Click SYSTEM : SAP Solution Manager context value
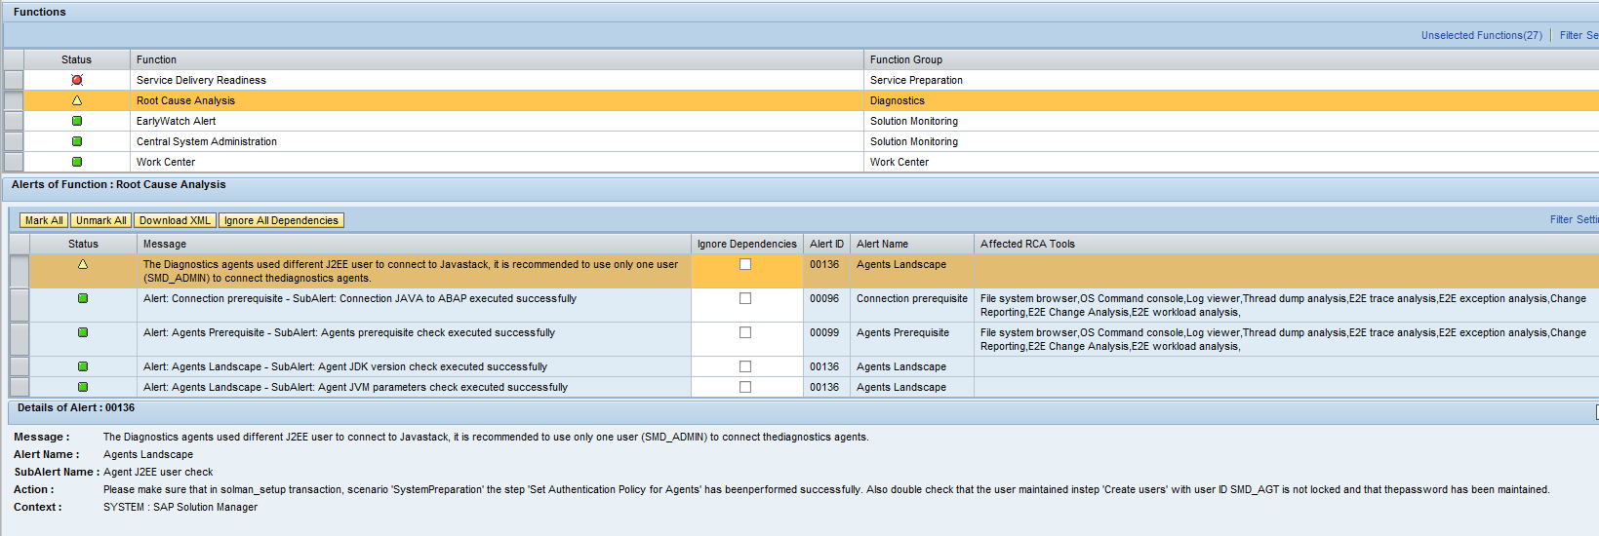This screenshot has height=536, width=1599. pos(180,507)
